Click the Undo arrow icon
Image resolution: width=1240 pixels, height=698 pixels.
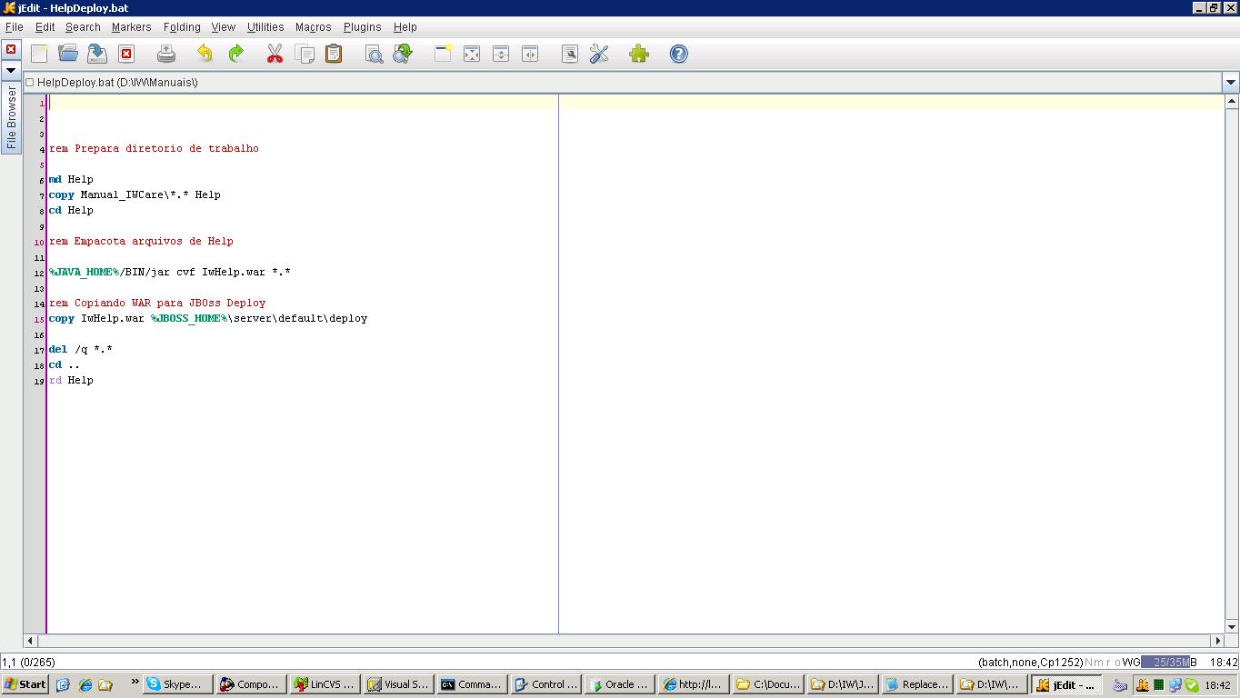pos(205,55)
